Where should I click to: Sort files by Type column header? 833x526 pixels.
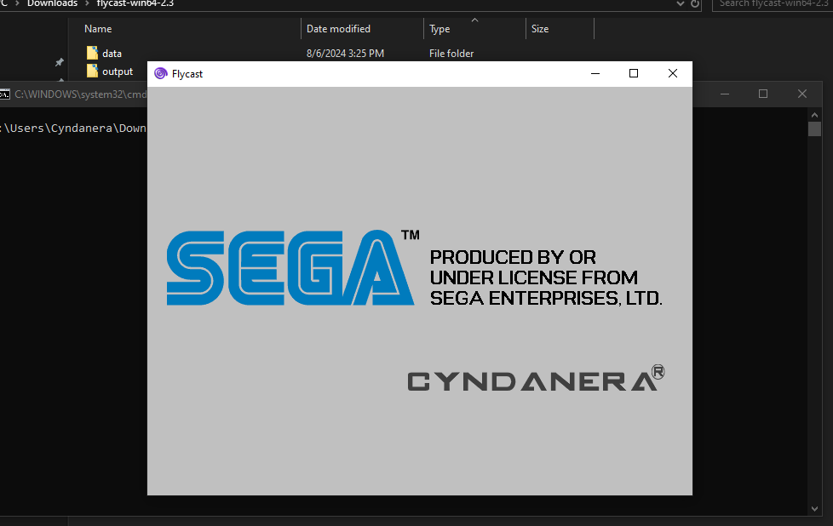point(439,29)
